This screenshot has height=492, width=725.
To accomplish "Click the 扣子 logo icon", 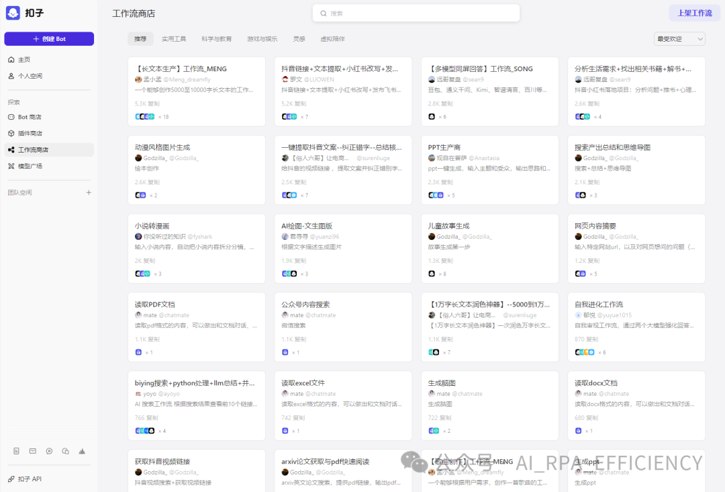I will pyautogui.click(x=13, y=13).
